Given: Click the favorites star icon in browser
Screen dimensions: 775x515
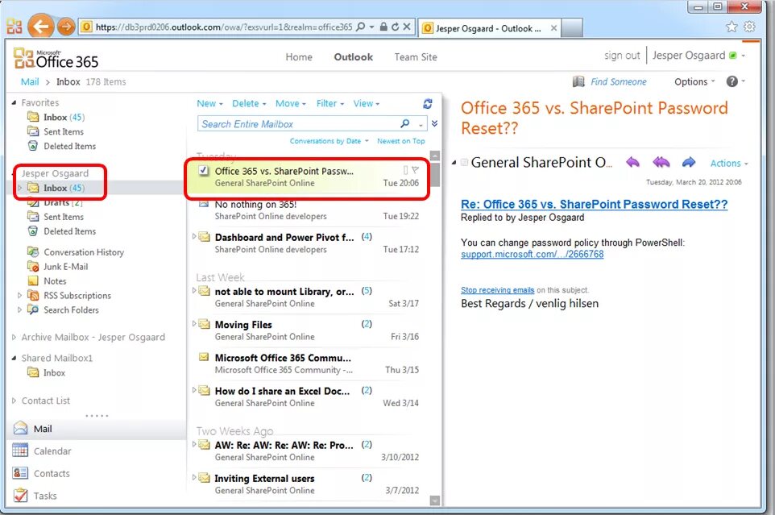Looking at the screenshot, I should pyautogui.click(x=731, y=27).
